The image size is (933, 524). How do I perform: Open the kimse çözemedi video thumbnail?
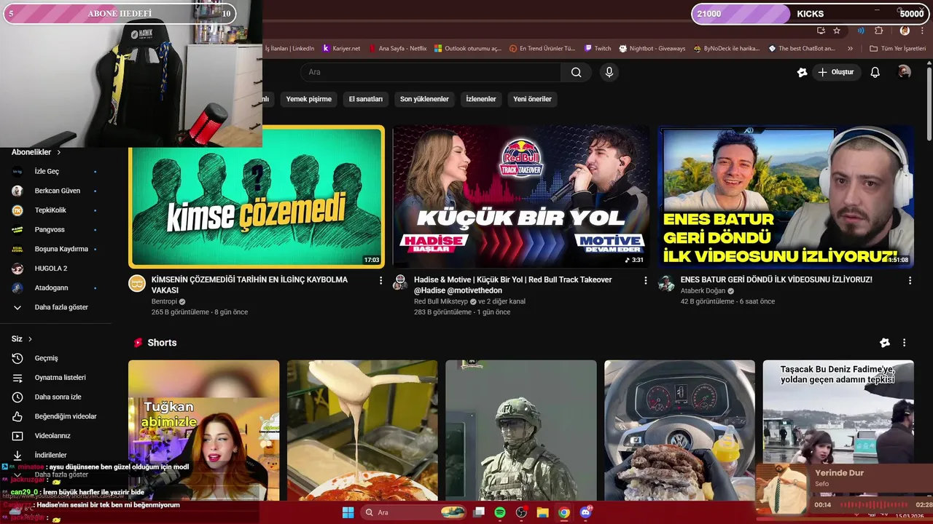point(256,197)
